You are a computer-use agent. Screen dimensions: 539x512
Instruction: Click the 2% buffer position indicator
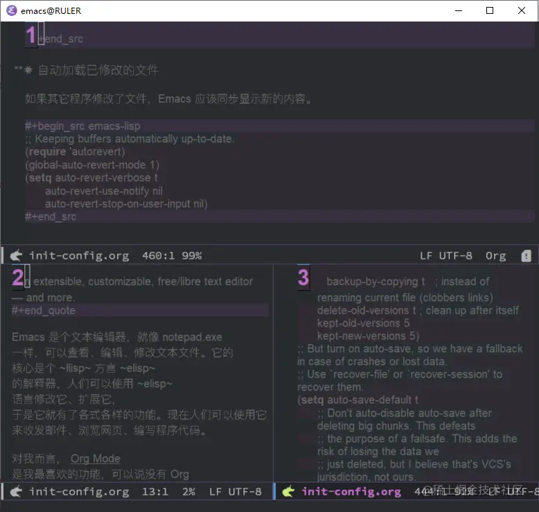tap(188, 492)
